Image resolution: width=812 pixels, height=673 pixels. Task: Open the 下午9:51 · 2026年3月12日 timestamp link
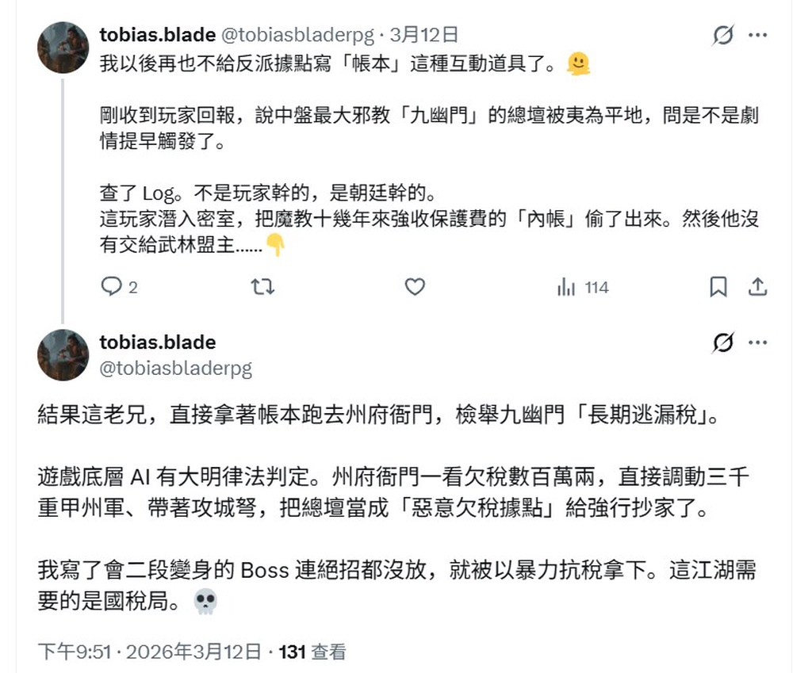coord(149,652)
